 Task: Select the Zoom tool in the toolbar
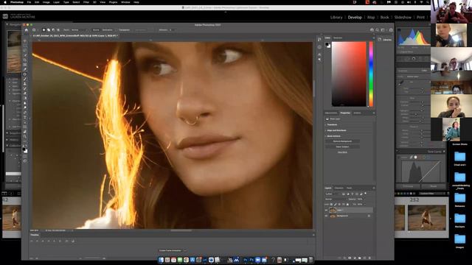click(25, 136)
